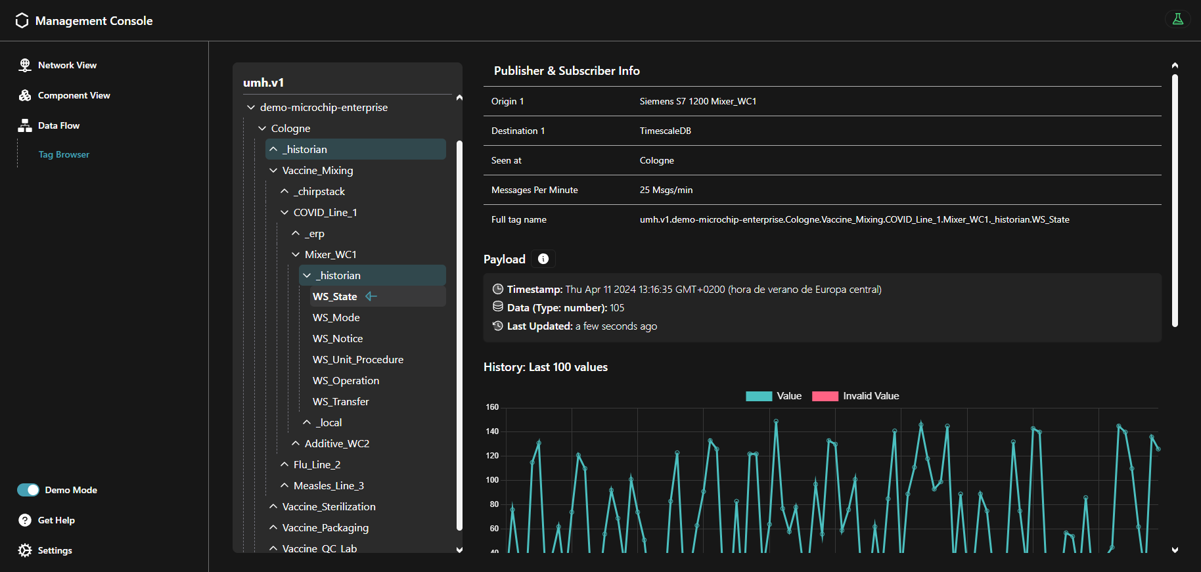Open the Tag Browser submenu item
This screenshot has width=1201, height=572.
(x=64, y=155)
